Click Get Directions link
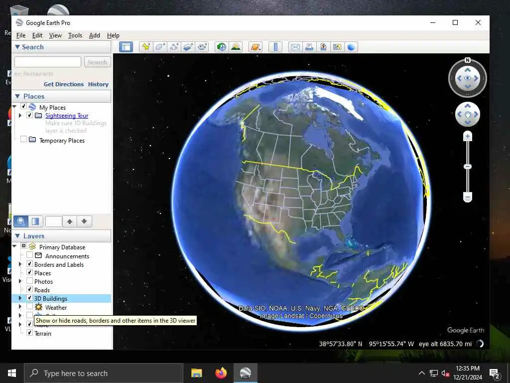The width and height of the screenshot is (510, 383). click(x=64, y=84)
